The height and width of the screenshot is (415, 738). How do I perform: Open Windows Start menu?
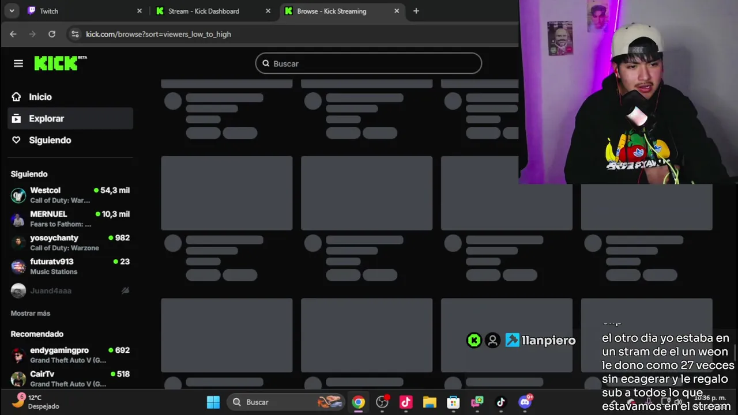pyautogui.click(x=213, y=402)
